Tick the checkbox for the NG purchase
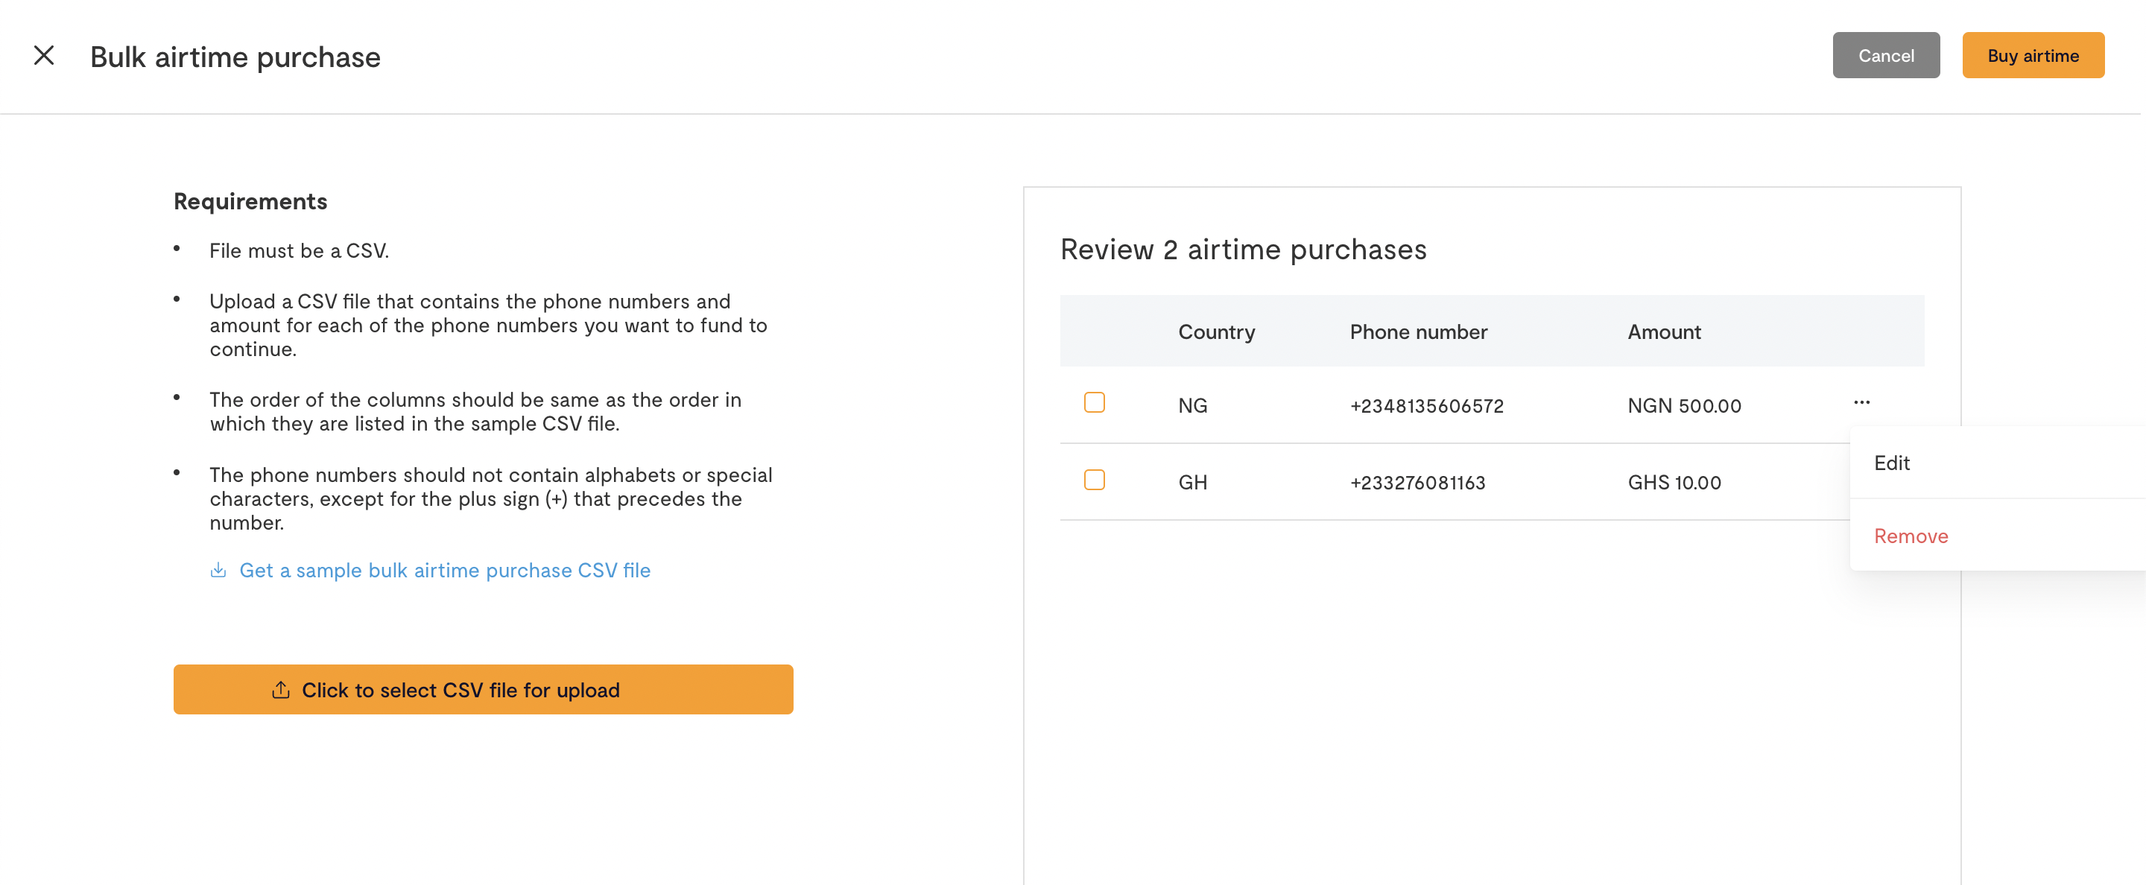The width and height of the screenshot is (2146, 885). (1095, 403)
